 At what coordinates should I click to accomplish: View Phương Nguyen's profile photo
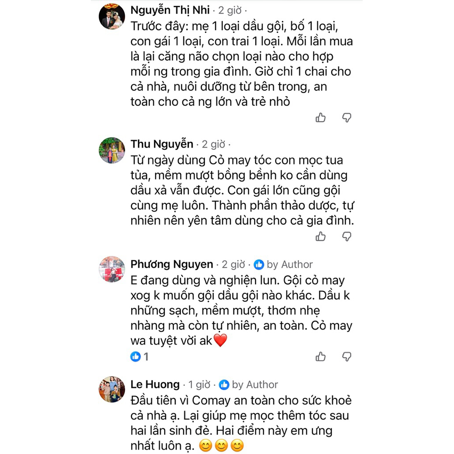[x=112, y=269]
